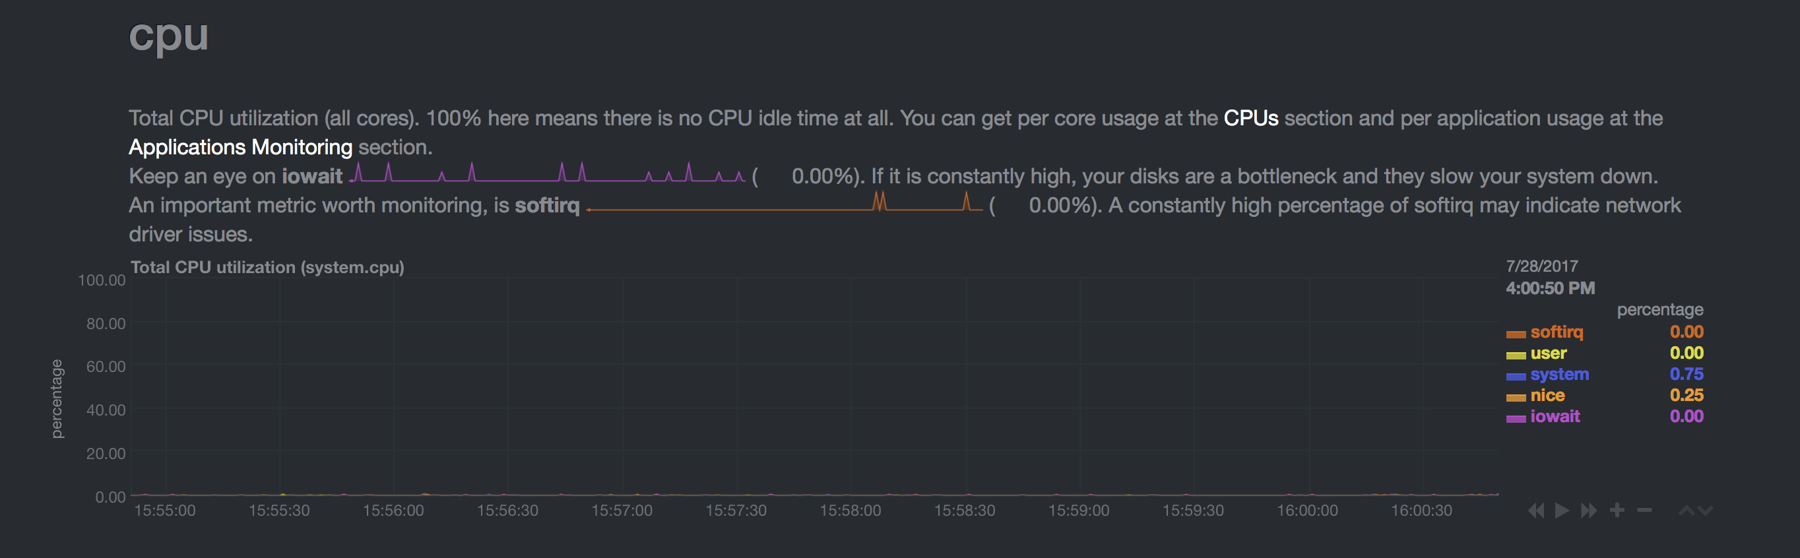Click the Total CPU utilization chart title

[267, 266]
